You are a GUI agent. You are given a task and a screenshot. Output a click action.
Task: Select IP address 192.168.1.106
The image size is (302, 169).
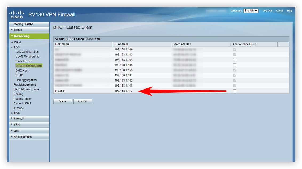pyautogui.click(x=124, y=50)
